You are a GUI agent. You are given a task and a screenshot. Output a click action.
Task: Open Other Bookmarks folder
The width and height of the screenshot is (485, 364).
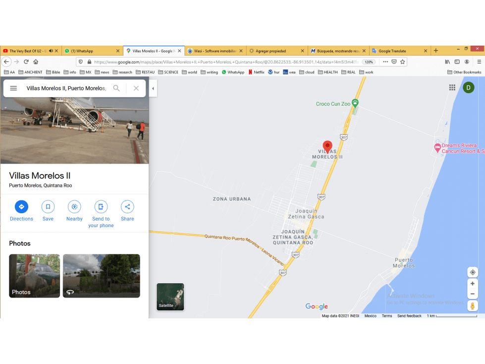[x=464, y=72]
